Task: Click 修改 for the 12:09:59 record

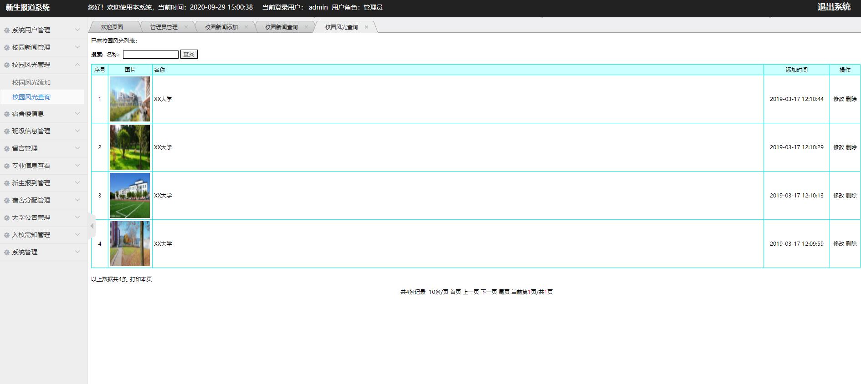Action: click(x=839, y=244)
